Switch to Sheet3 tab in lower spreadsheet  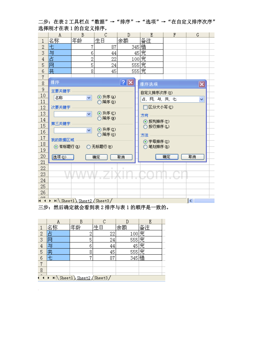click(x=101, y=278)
